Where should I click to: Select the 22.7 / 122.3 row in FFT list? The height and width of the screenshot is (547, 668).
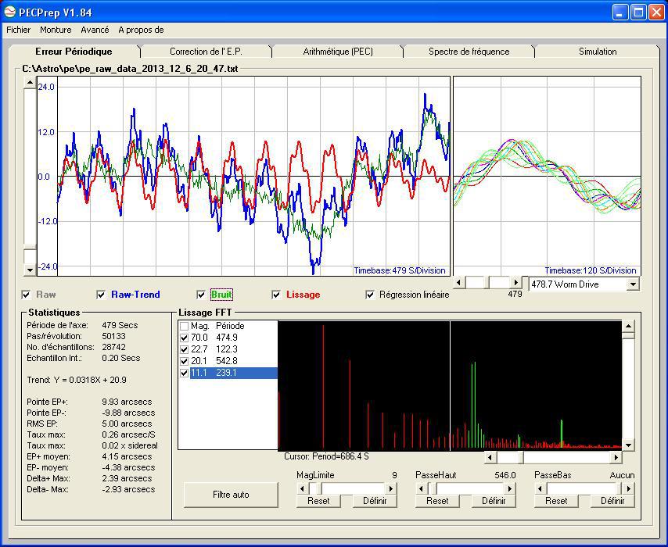click(227, 349)
